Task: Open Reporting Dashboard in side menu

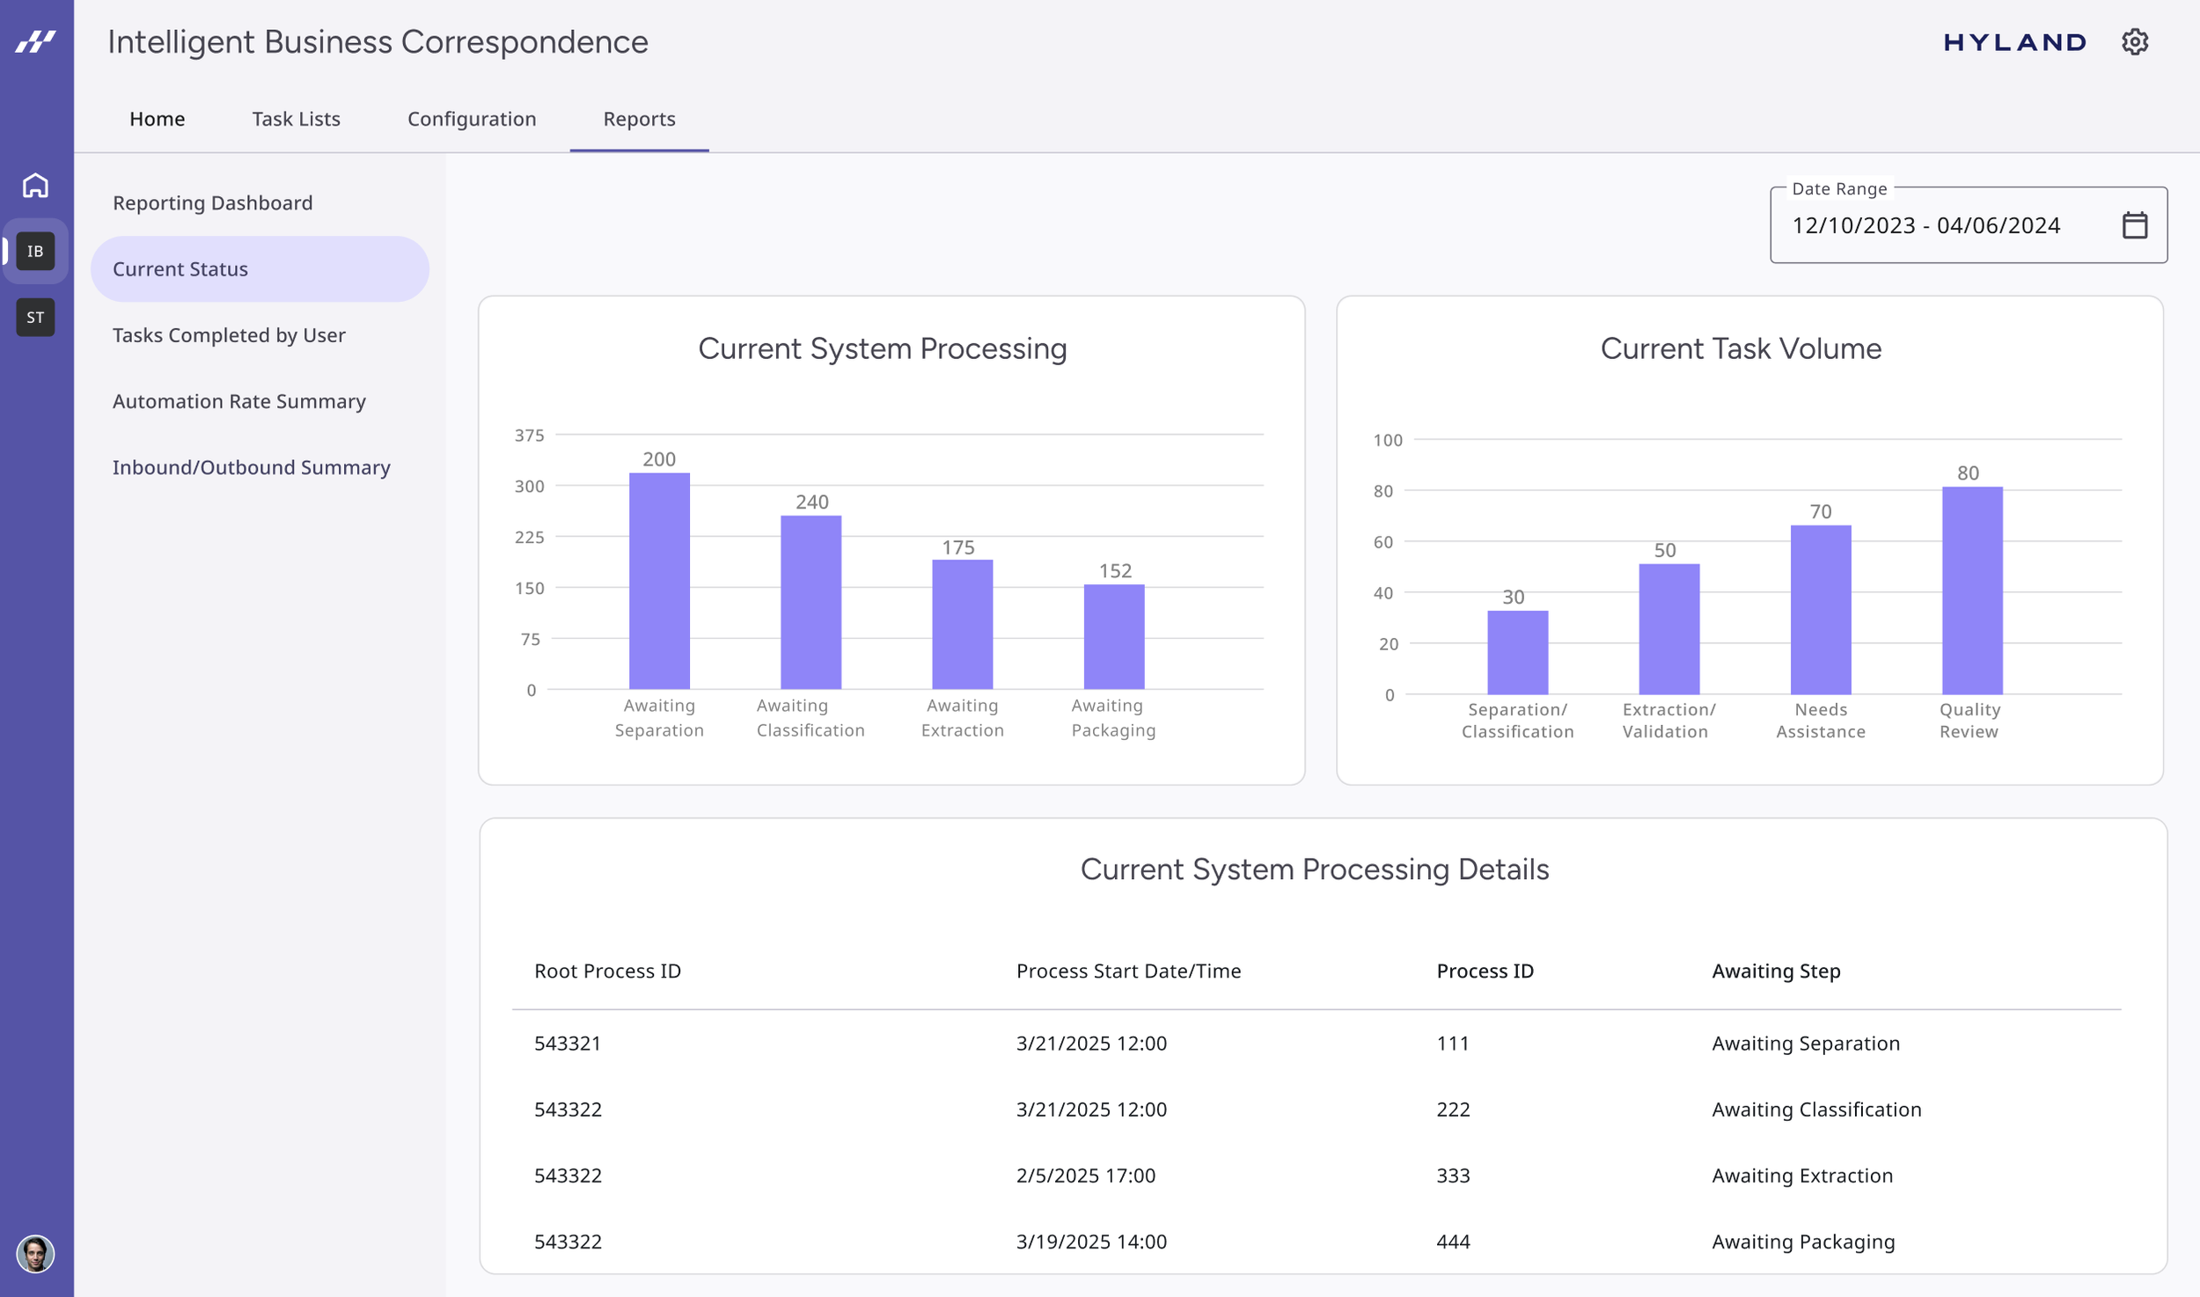Action: pyautogui.click(x=212, y=203)
